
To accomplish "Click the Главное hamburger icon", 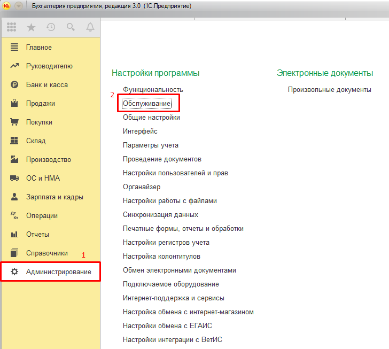I will [x=14, y=47].
